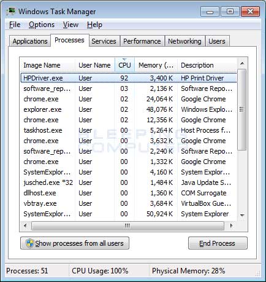This screenshot has width=266, height=282.
Task: Click the up arrow of the vertical scrollbar
Action: point(242,63)
